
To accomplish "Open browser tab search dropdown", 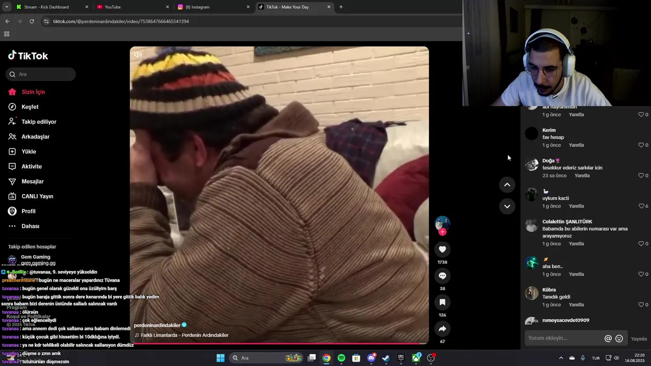I will (7, 7).
